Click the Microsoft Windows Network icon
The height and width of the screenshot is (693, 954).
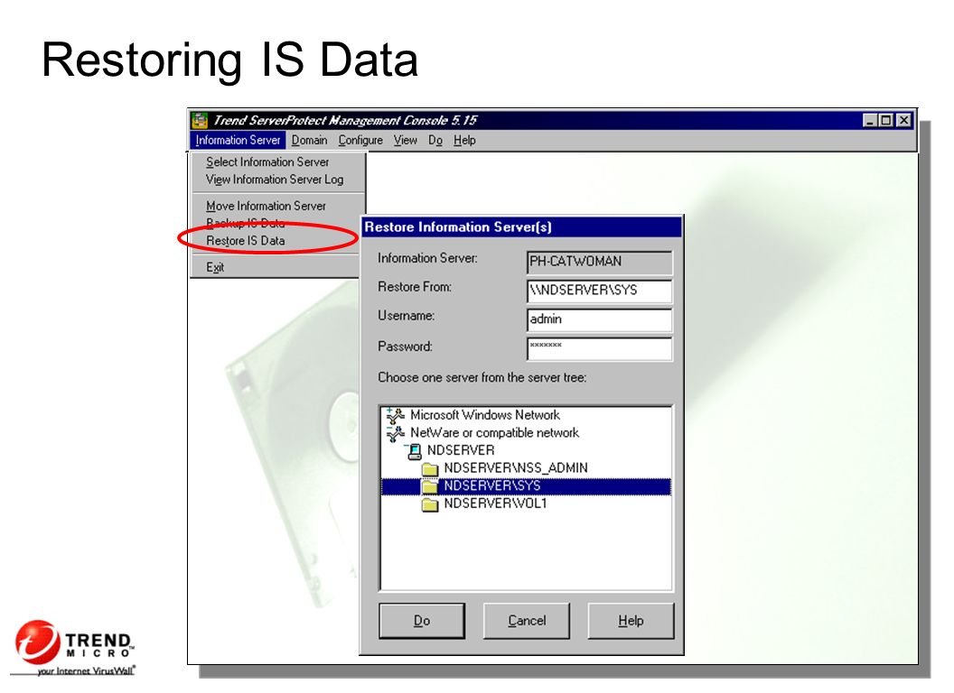(396, 416)
